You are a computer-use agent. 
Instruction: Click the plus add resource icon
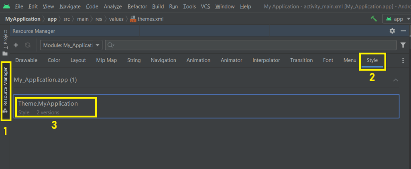16,45
